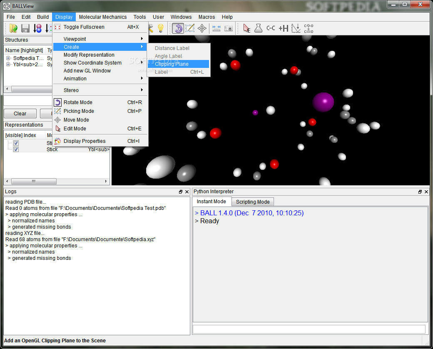433x349 pixels.
Task: Click right arrow of Representations horizontal scrollbar
Action: (x=106, y=182)
